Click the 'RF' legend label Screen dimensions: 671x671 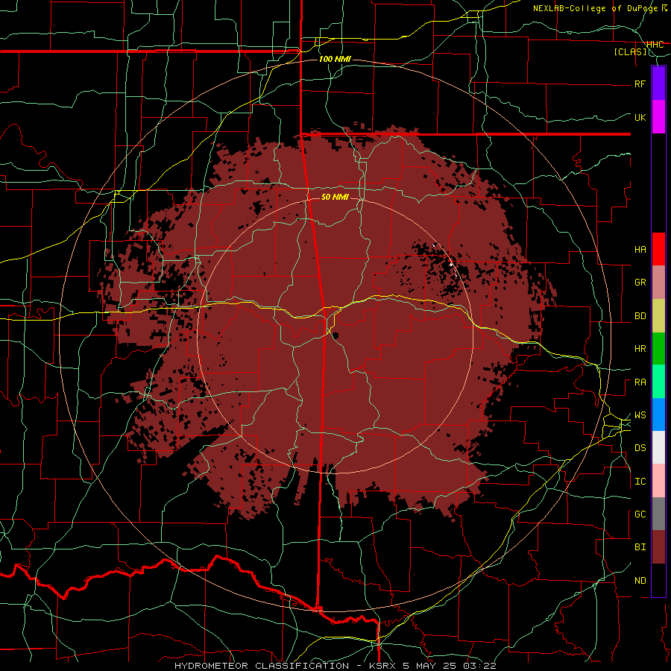point(640,84)
